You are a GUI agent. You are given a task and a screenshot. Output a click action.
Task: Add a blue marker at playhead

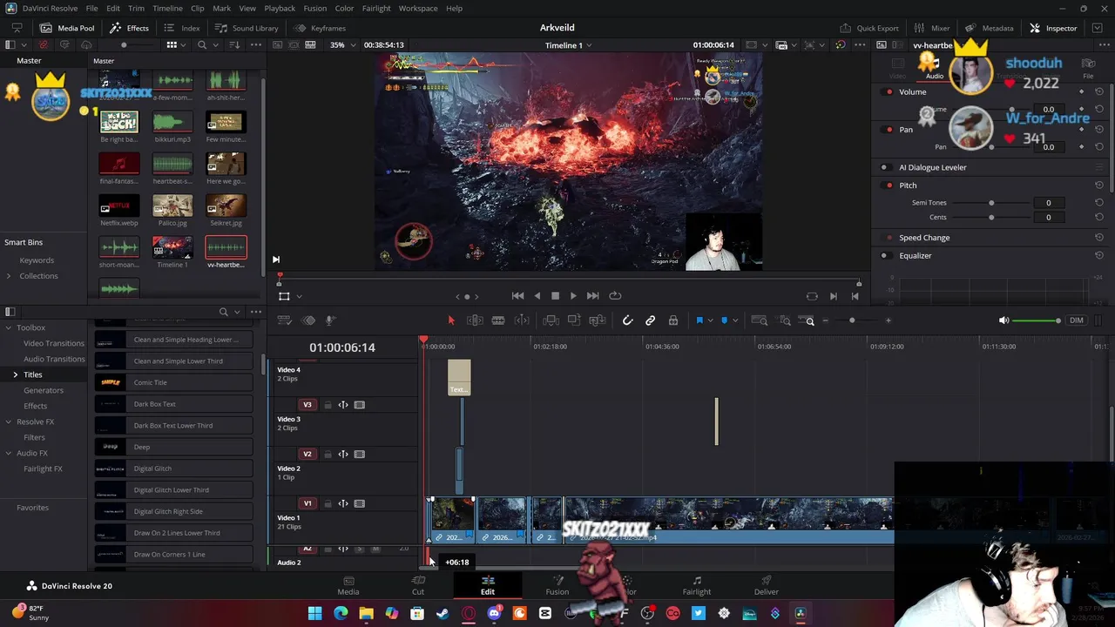(x=724, y=320)
